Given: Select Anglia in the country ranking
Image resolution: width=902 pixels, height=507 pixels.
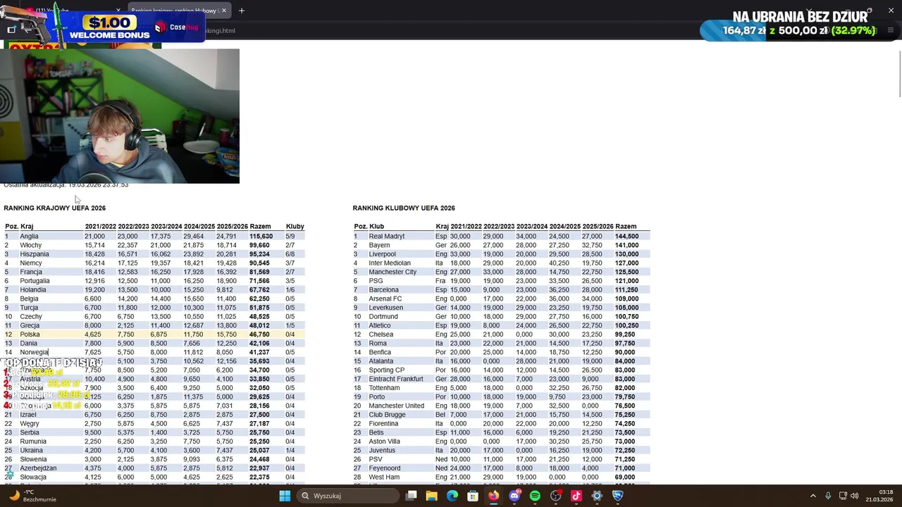Looking at the screenshot, I should pos(30,237).
